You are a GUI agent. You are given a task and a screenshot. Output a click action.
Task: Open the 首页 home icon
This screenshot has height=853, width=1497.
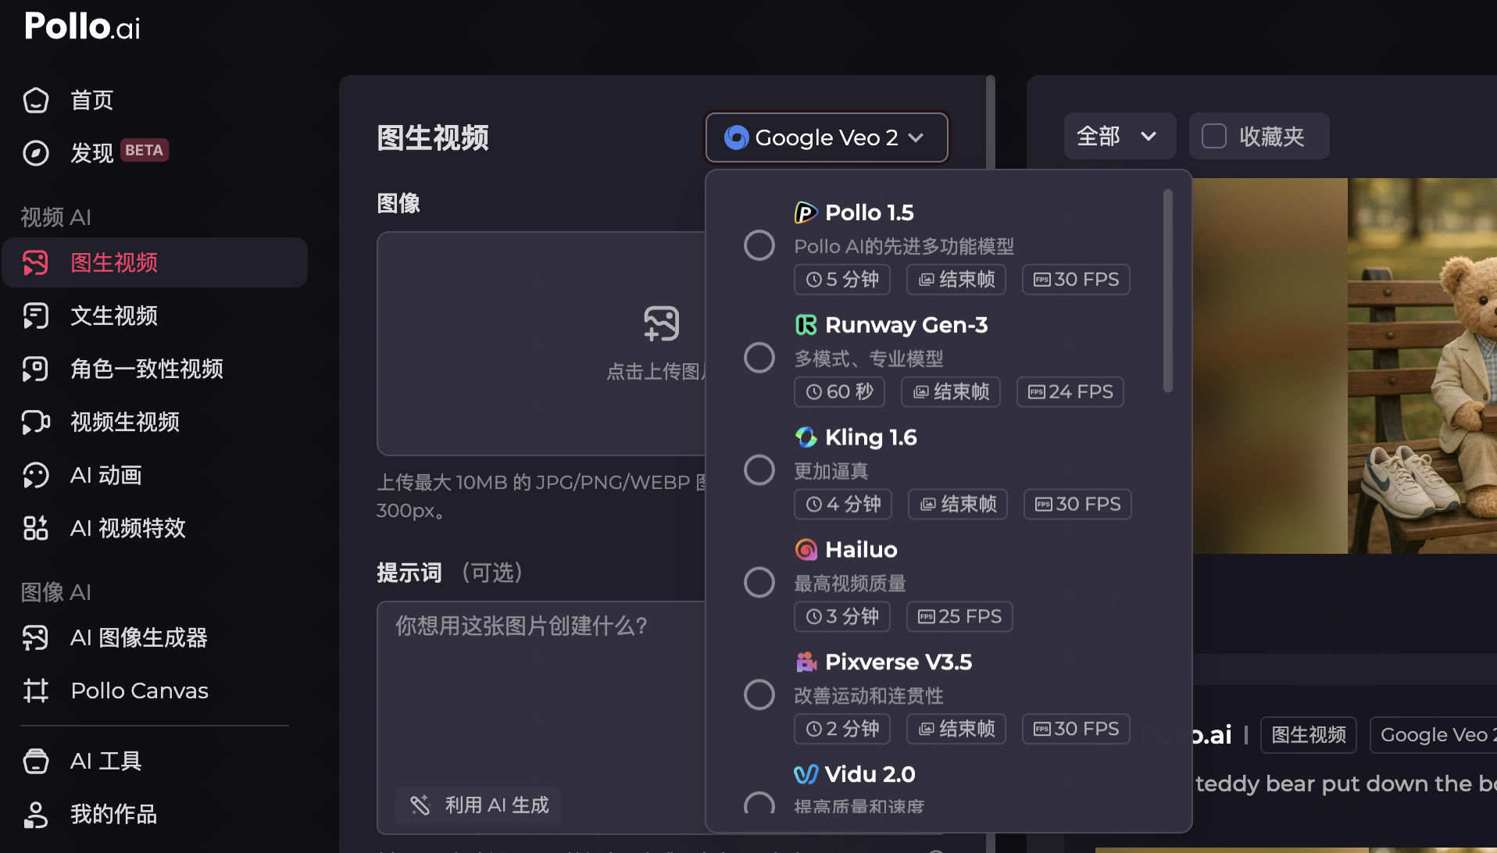point(36,100)
